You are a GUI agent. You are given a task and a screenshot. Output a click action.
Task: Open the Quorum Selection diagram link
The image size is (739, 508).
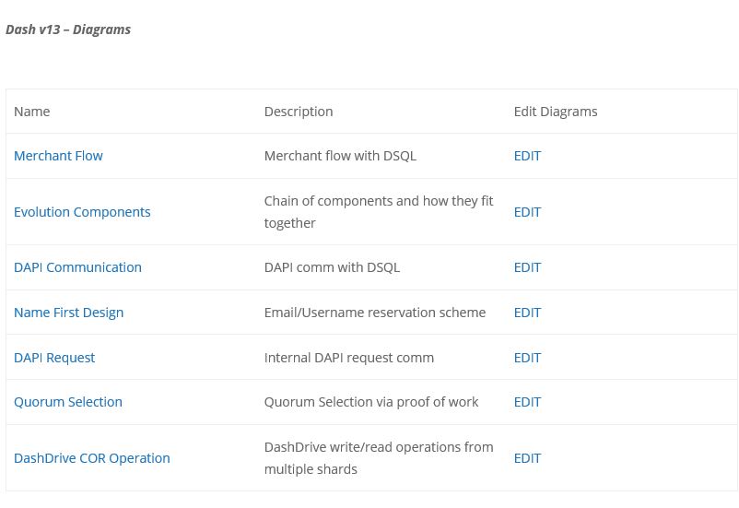[68, 402]
